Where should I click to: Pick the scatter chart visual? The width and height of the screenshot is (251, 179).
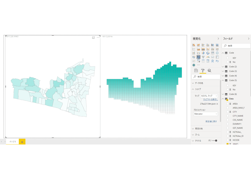tap(198, 53)
